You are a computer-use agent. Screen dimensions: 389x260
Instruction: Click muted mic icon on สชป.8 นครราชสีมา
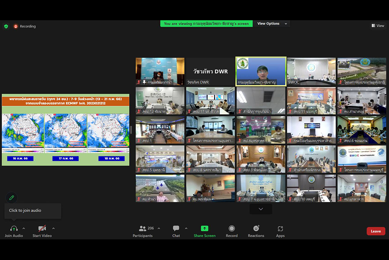[189, 170]
